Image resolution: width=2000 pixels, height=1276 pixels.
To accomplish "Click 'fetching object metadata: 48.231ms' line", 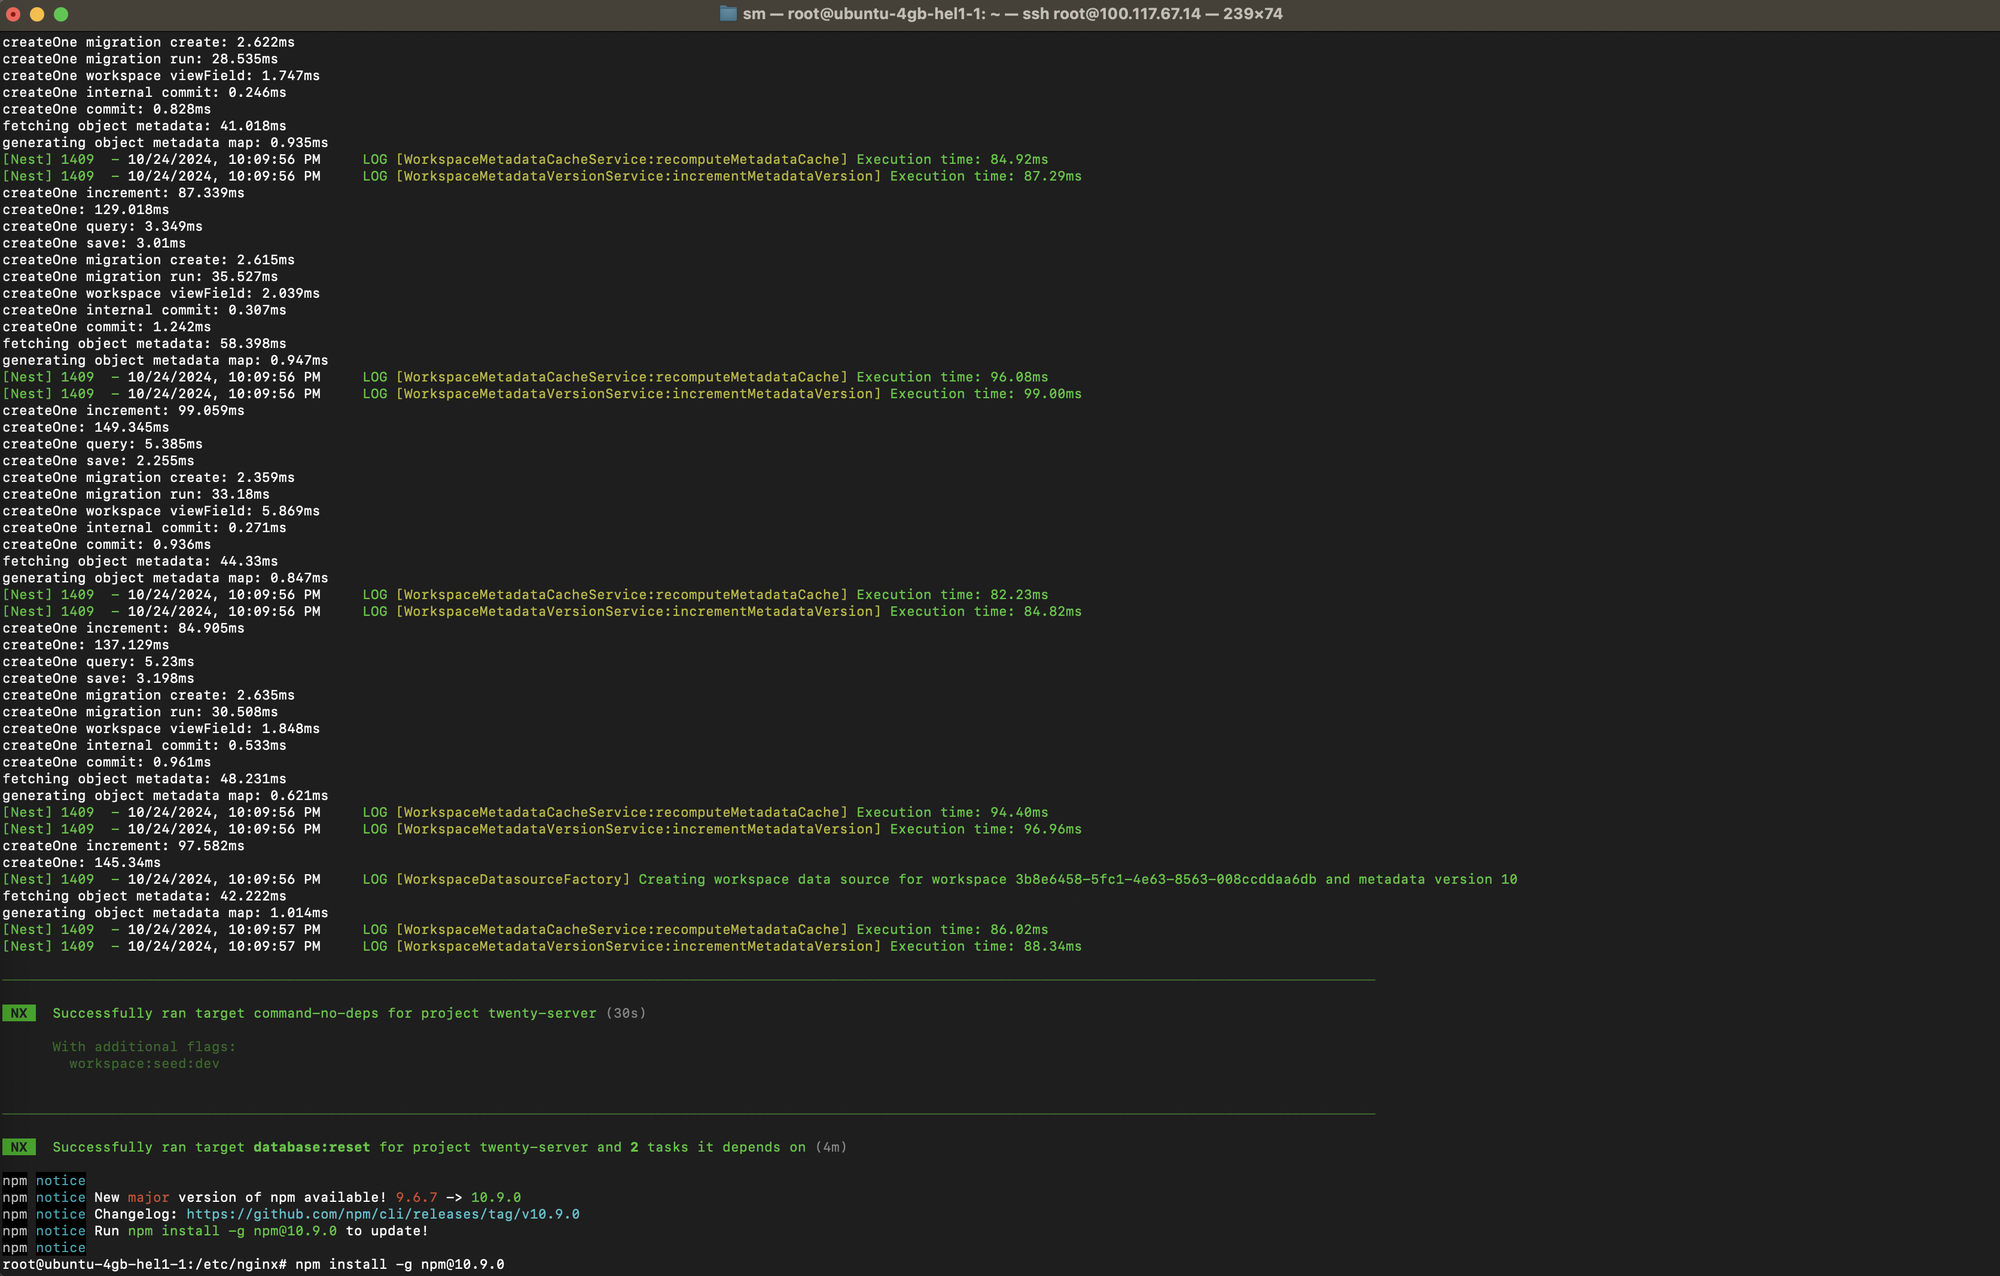I will [145, 778].
